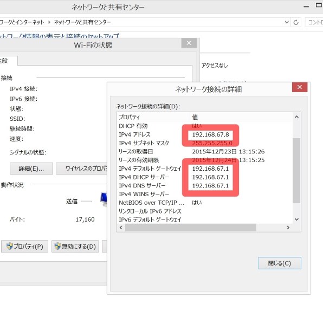Open 詳細(E)... details button
Image resolution: width=323 pixels, height=323 pixels.
click(x=31, y=169)
